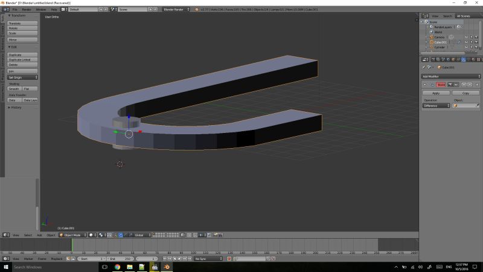Open the No Sync playback dropdown
The height and width of the screenshot is (272, 483).
(x=208, y=259)
